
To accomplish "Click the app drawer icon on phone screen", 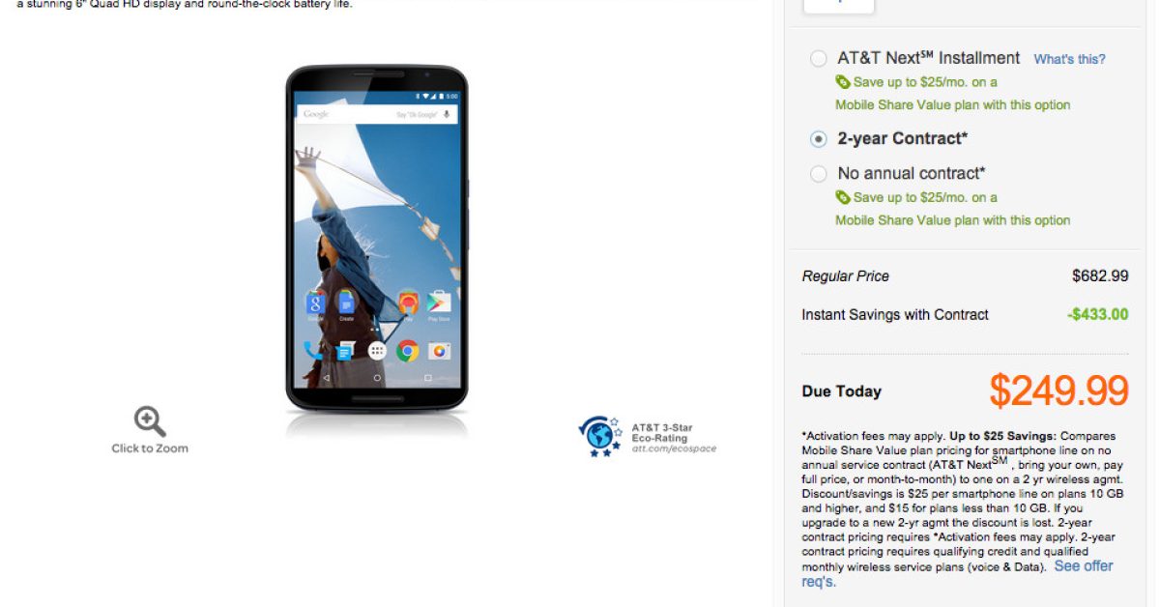I will tap(377, 351).
